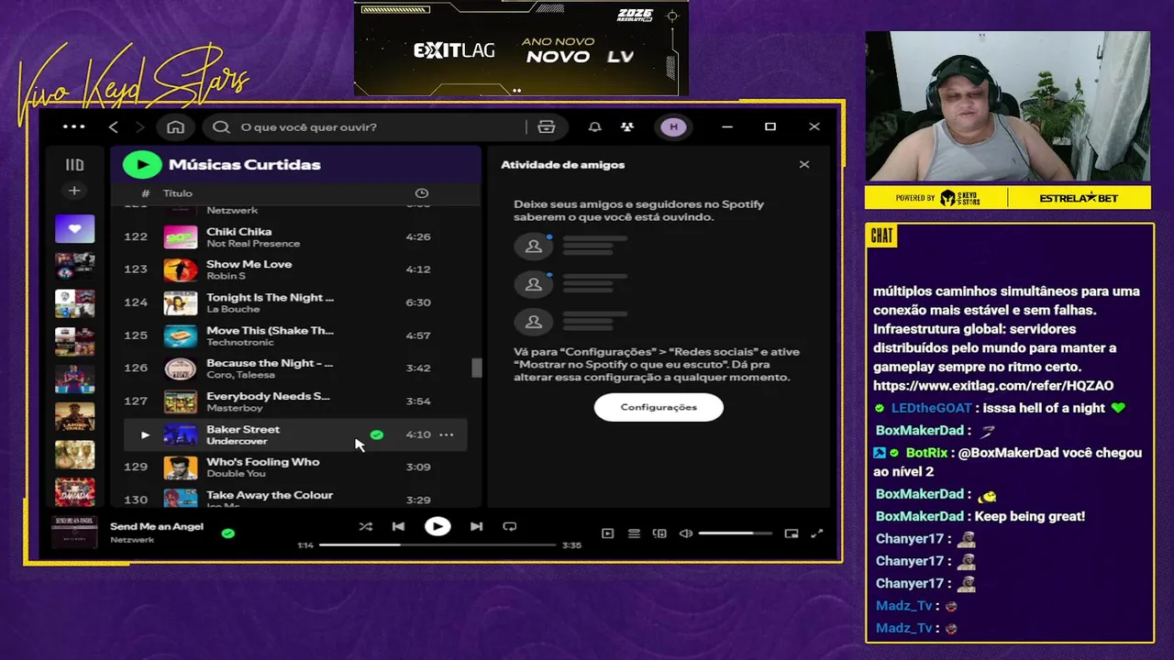Skip to the previous track
The width and height of the screenshot is (1174, 660).
(398, 526)
